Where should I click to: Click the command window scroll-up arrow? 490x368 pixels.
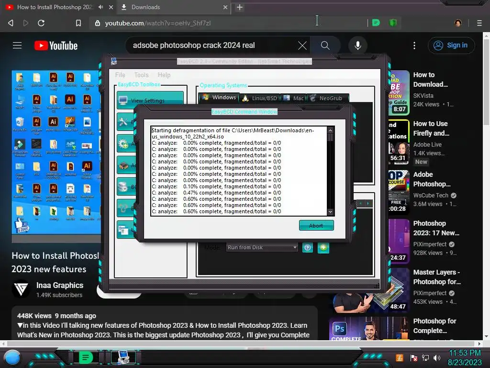click(x=330, y=130)
